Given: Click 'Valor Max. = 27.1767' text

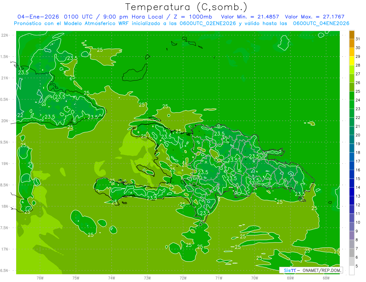Looking at the screenshot, I should [315, 17].
